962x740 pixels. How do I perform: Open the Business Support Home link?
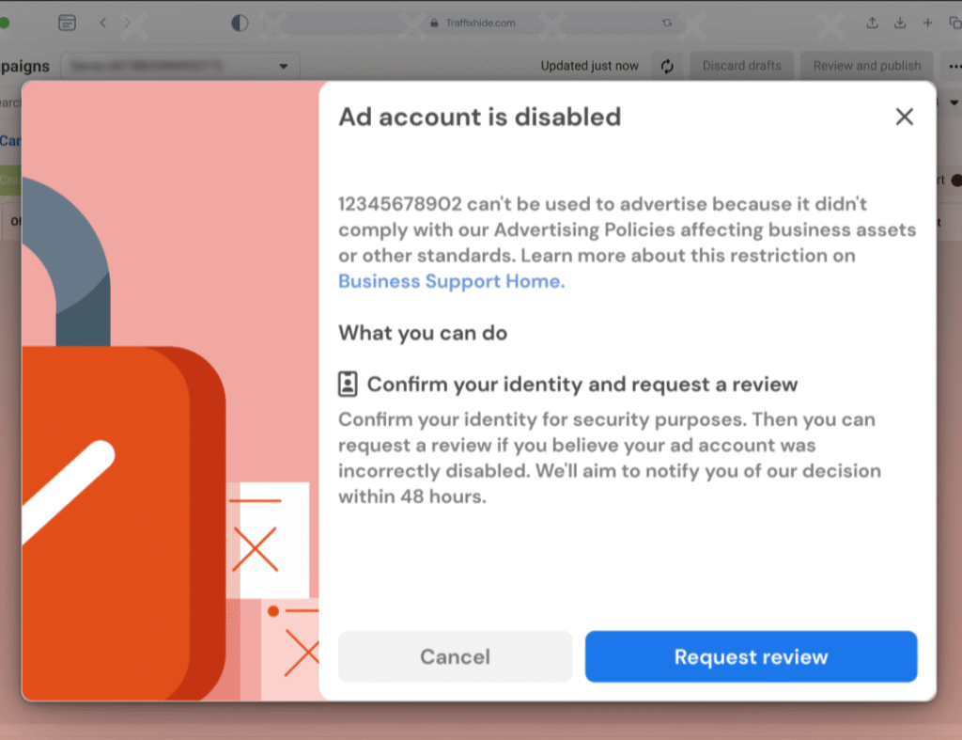click(451, 281)
